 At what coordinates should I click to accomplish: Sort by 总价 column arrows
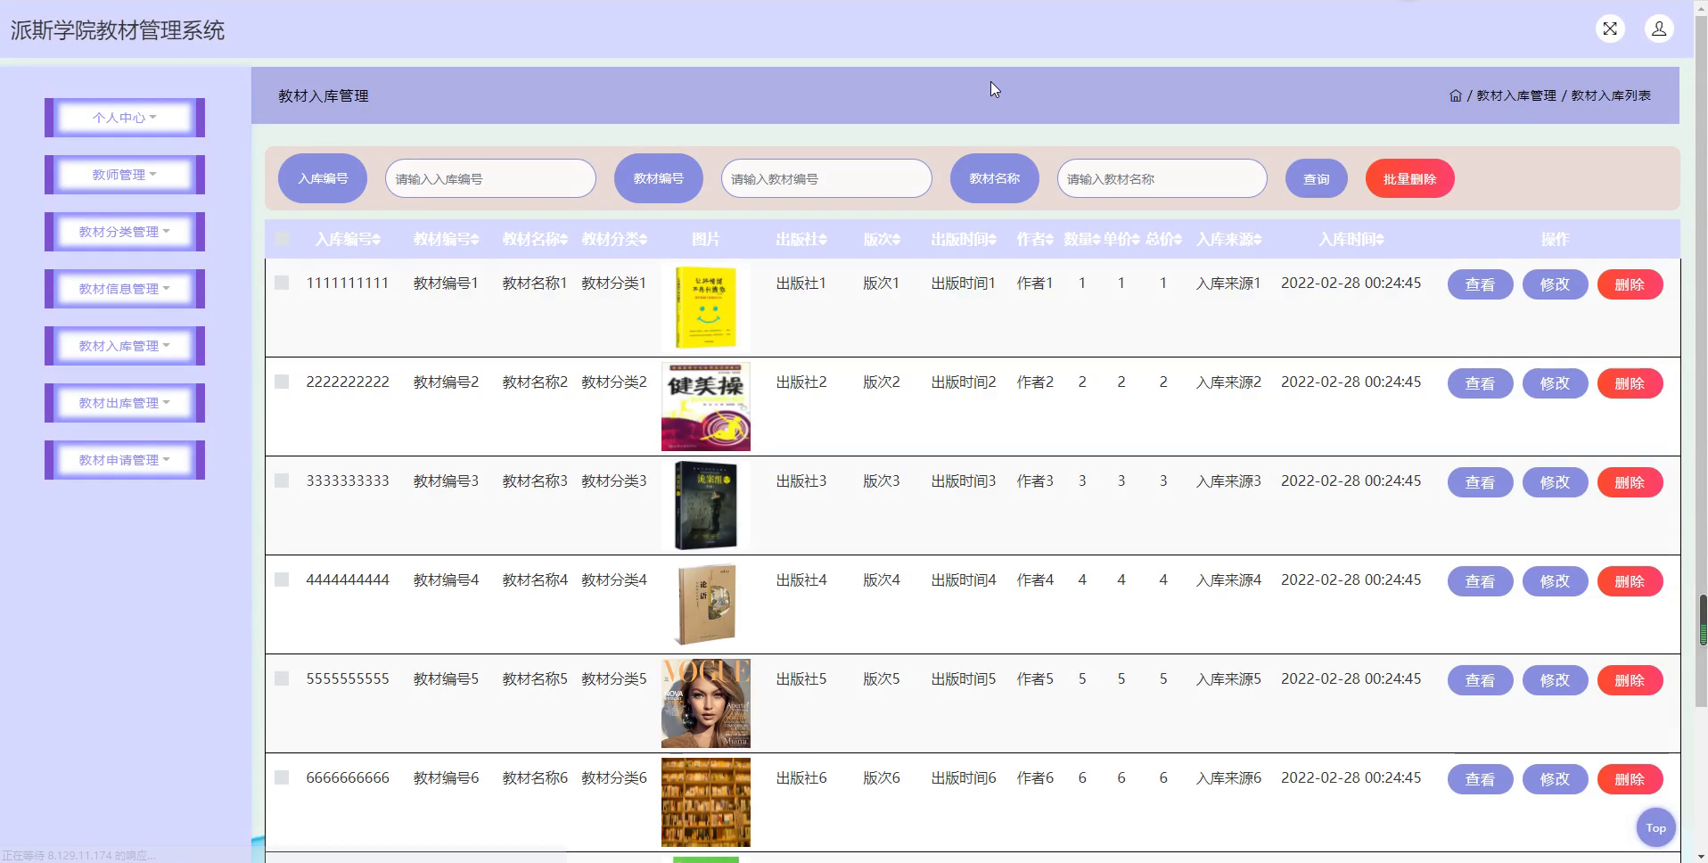(x=1178, y=240)
